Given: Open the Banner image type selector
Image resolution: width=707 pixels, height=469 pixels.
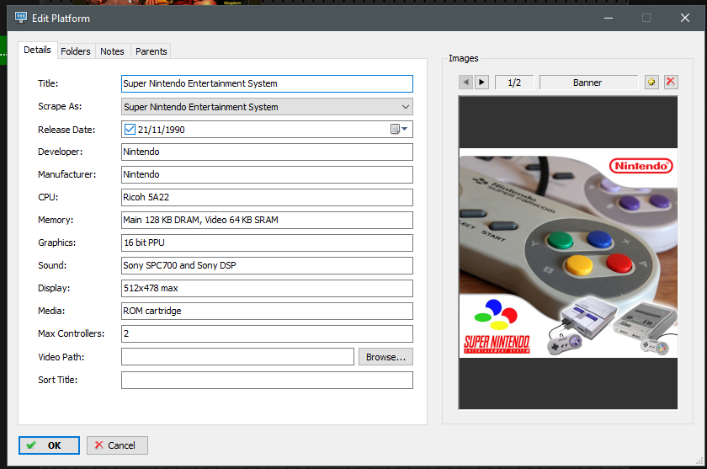Looking at the screenshot, I should click(x=589, y=83).
